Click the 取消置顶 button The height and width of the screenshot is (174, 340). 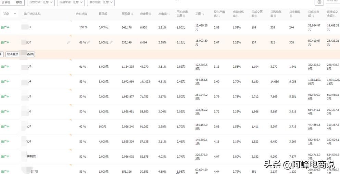tap(12, 54)
